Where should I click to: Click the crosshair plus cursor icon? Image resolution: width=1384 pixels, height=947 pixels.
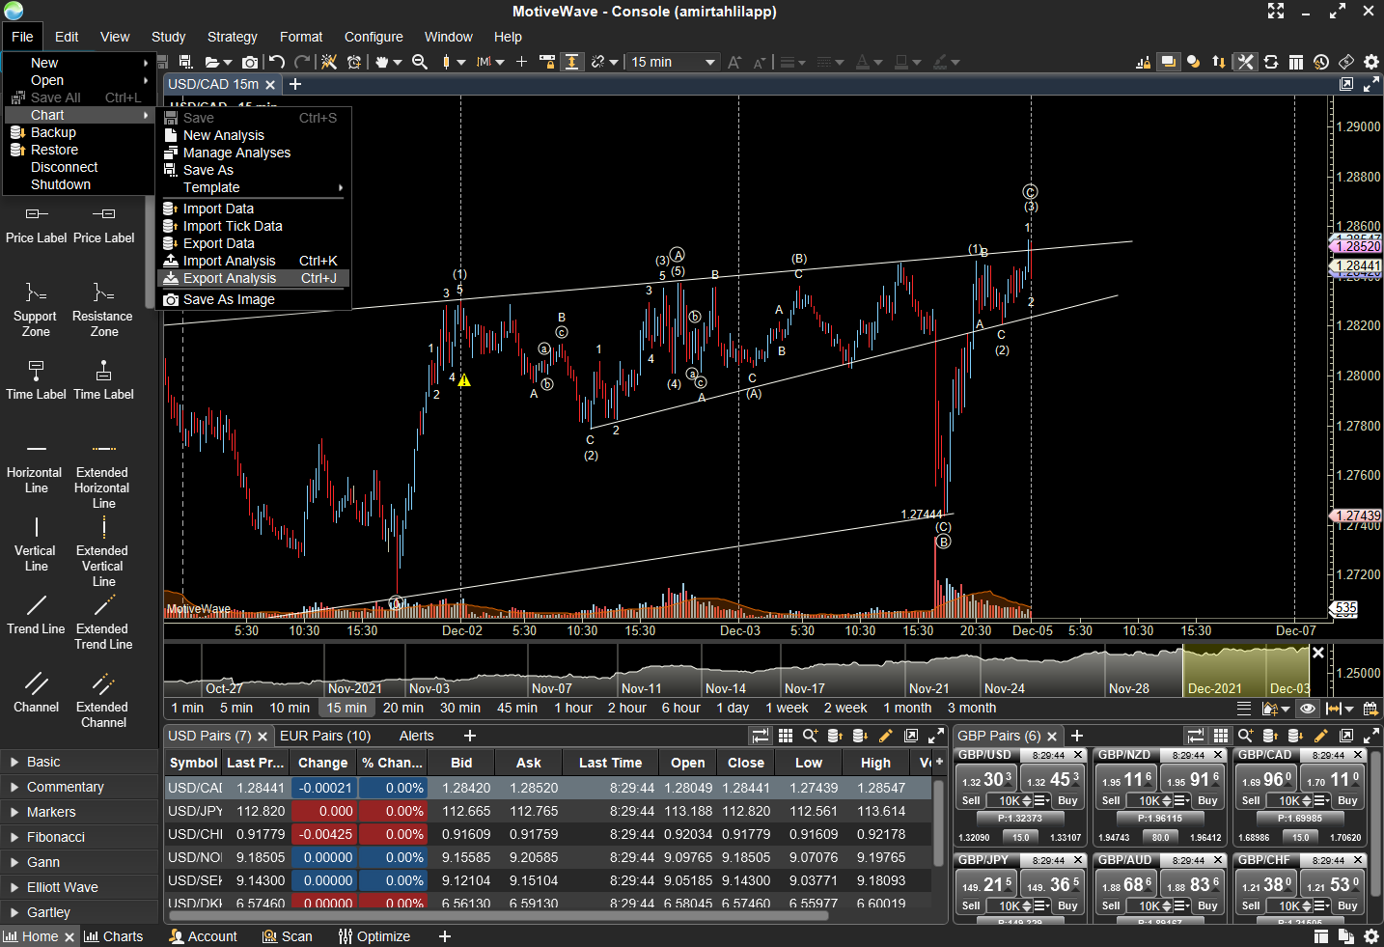click(x=521, y=62)
